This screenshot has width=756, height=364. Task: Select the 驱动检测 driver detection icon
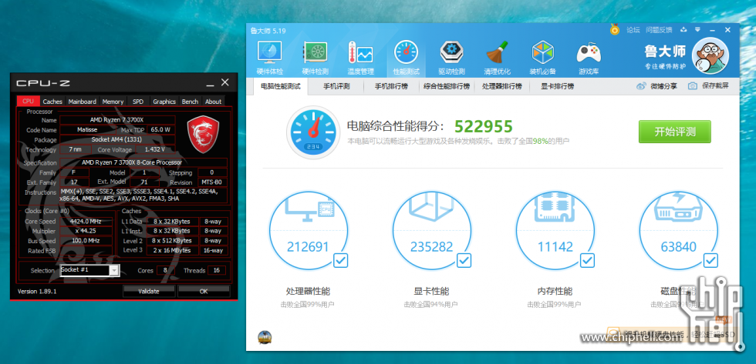451,57
